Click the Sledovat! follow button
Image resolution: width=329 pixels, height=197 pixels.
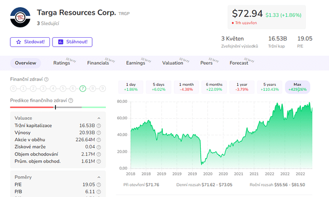(30, 42)
